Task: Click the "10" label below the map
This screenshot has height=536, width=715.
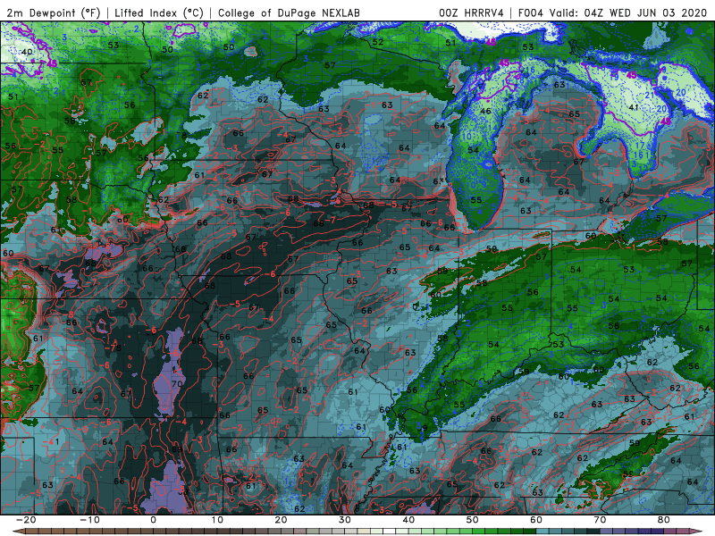Action: (x=217, y=520)
